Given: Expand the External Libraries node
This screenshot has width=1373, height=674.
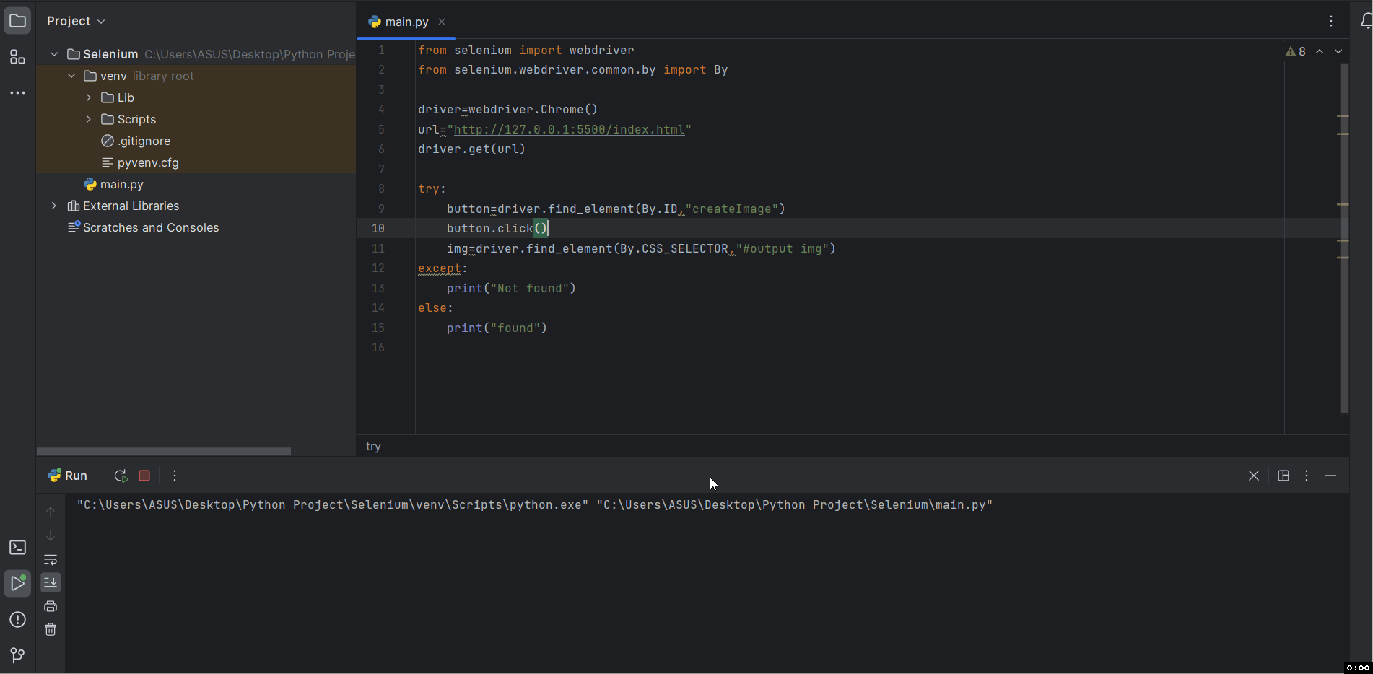Looking at the screenshot, I should 54,206.
